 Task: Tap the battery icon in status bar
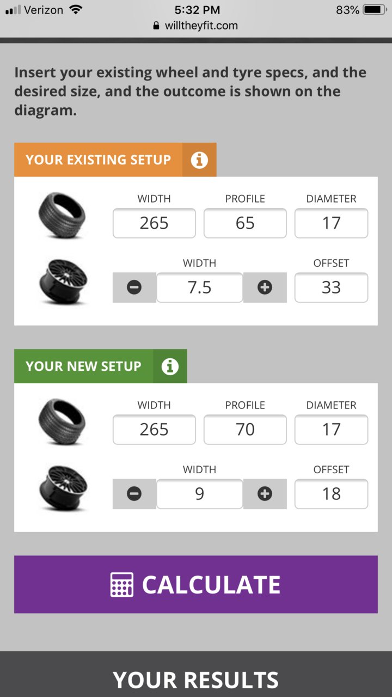pos(375,10)
